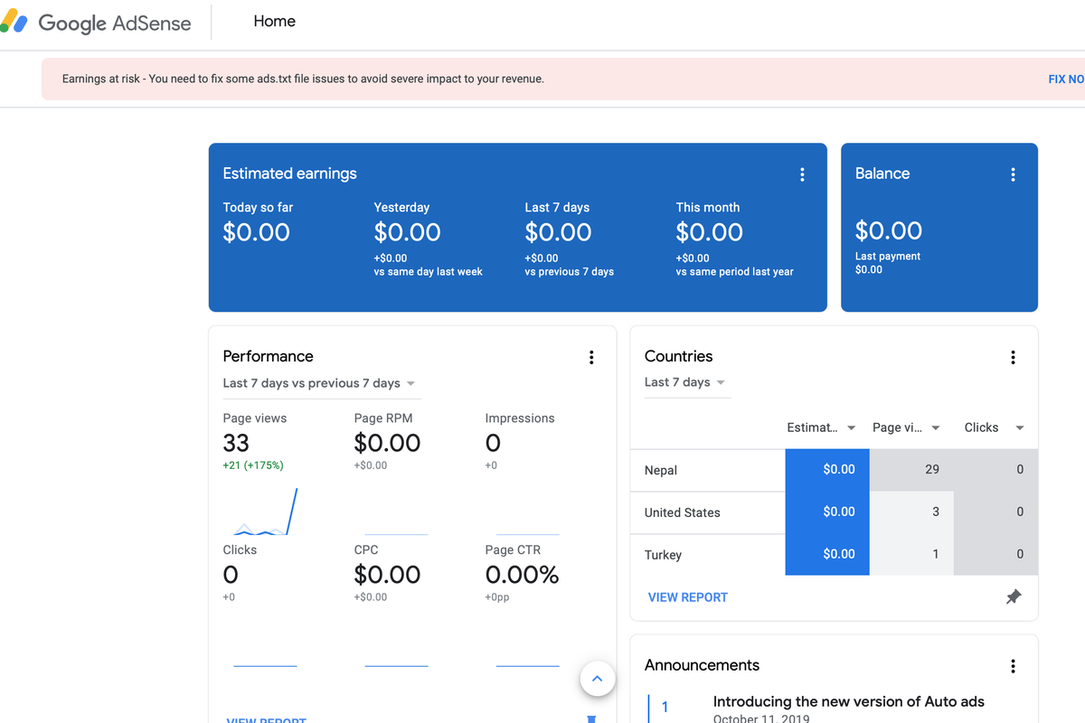
Task: Open the Balance card three-dot menu
Action: (1013, 174)
